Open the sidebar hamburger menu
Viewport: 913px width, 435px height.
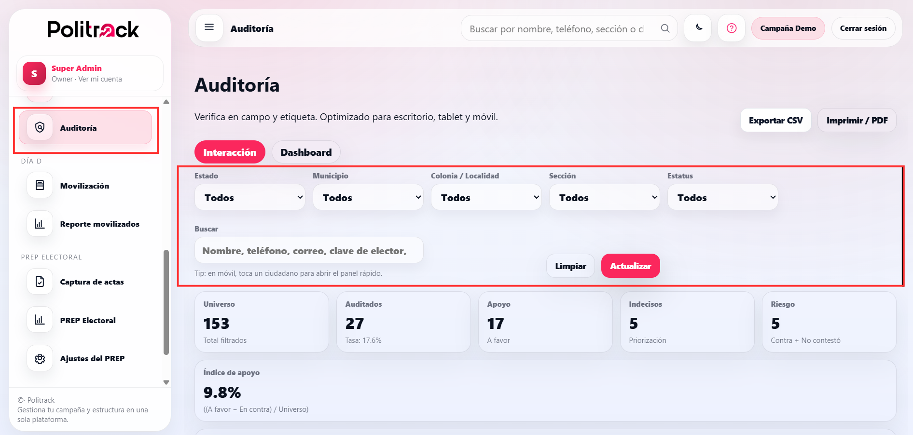point(209,27)
